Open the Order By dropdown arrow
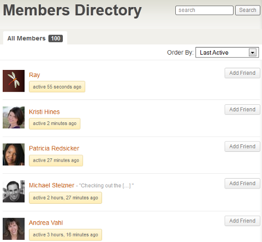Screen dimensions: 262x242 point(253,52)
